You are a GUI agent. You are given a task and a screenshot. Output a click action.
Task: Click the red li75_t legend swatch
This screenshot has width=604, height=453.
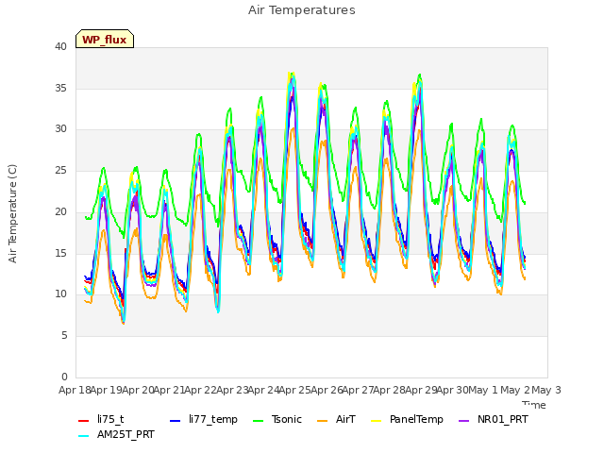click(84, 421)
